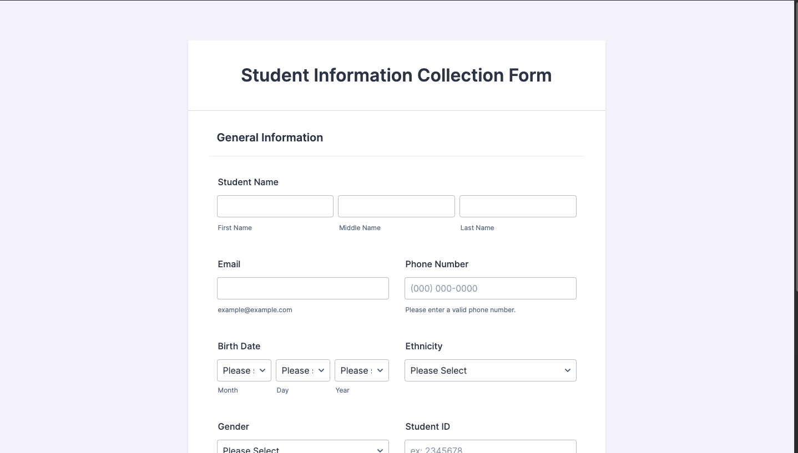Screen dimensions: 798x453
Task: Click the Student ID input field
Action: 490,447
